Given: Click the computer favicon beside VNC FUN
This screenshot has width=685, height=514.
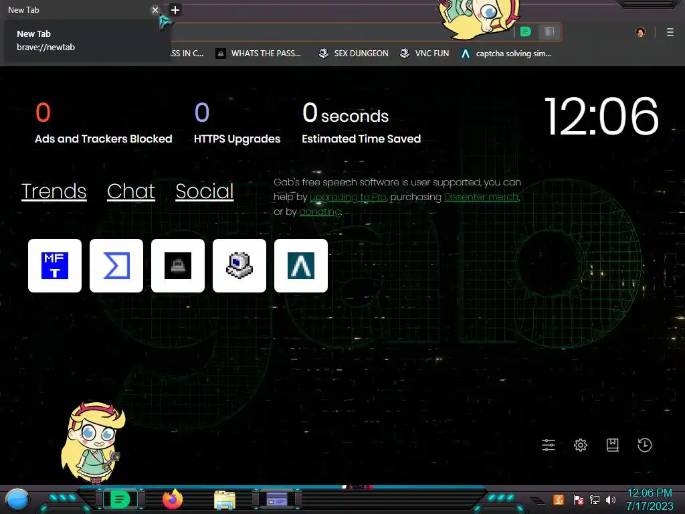Looking at the screenshot, I should [x=405, y=54].
